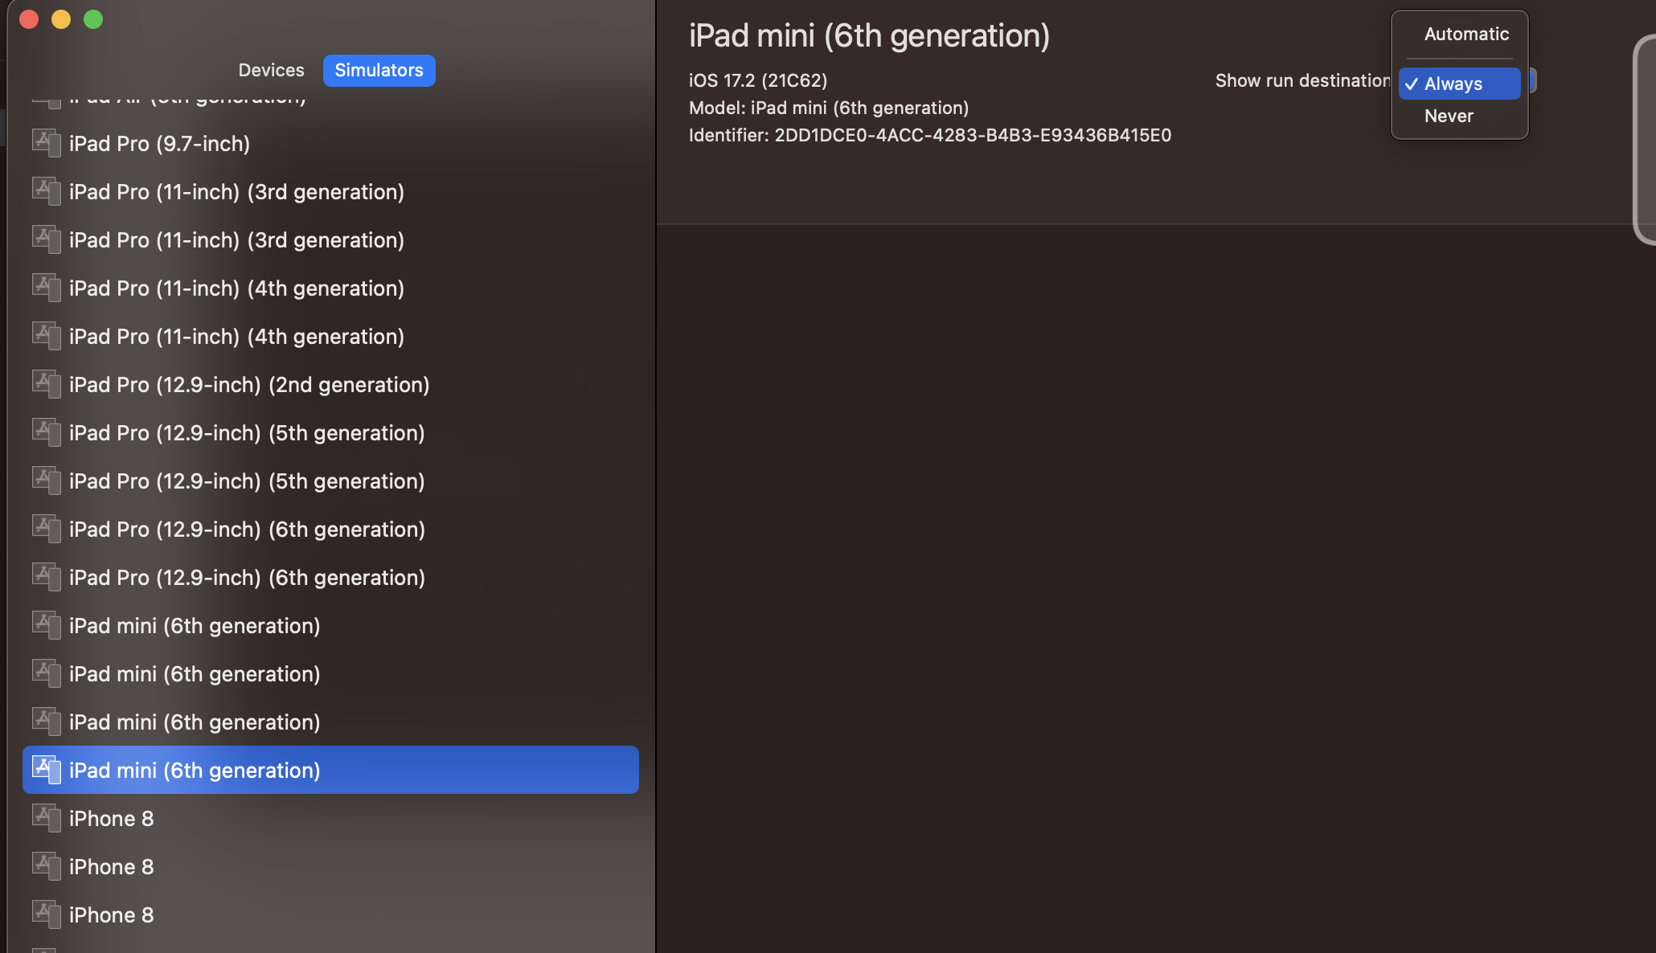Screen dimensions: 1656x953
Task: Switch to the Simulators tab
Action: pyautogui.click(x=379, y=71)
